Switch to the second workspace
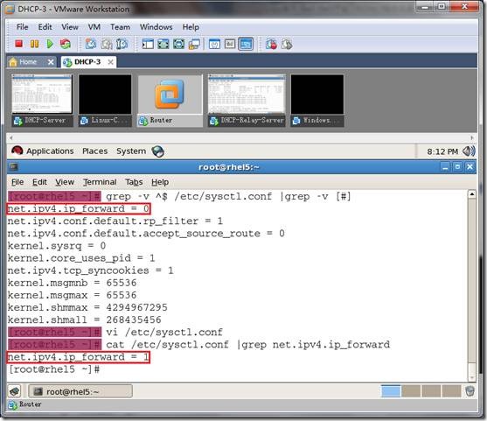The image size is (487, 421). click(x=411, y=391)
